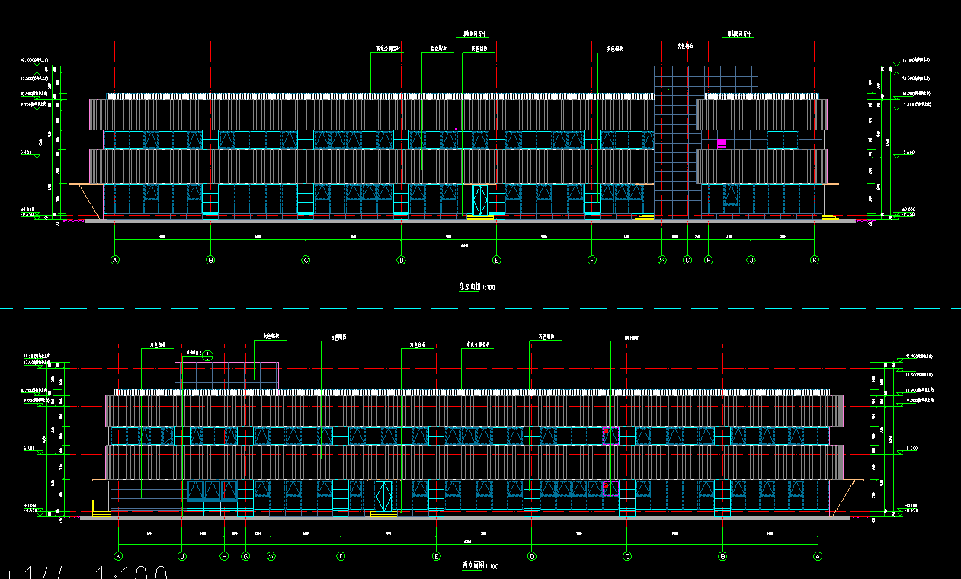Pick axis bubble E under the upper drawing
The width and height of the screenshot is (961, 579).
tap(497, 260)
